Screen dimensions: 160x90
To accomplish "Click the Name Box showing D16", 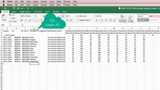I will coord(5,25).
